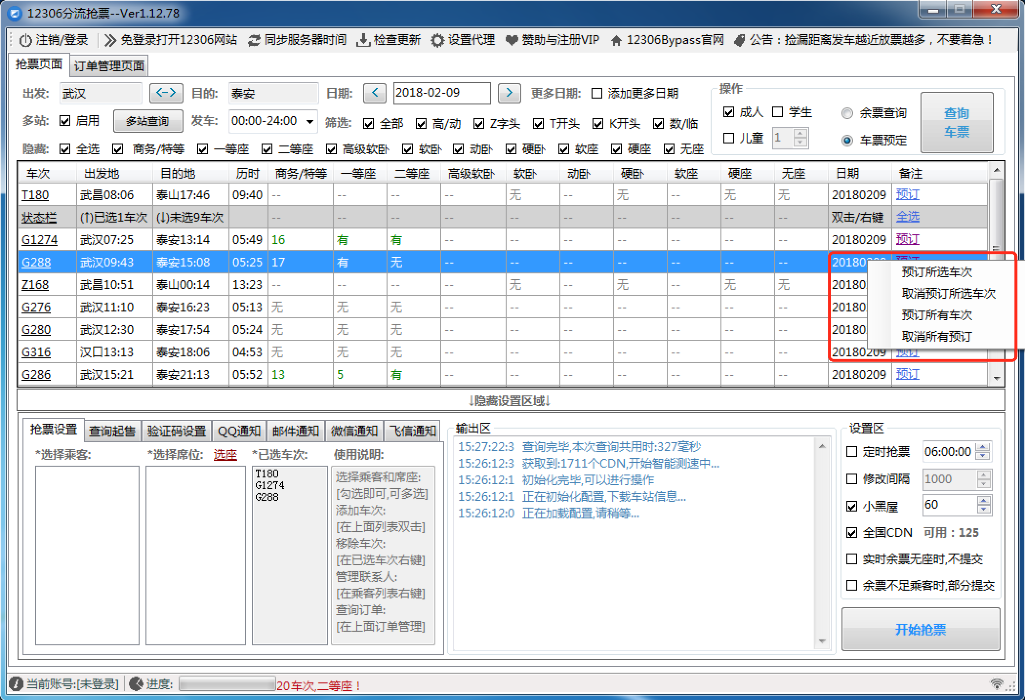The width and height of the screenshot is (1025, 700).
Task: Click the logout/login power icon
Action: (25, 40)
